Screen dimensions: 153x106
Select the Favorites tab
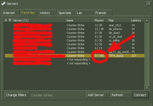pos(29,12)
